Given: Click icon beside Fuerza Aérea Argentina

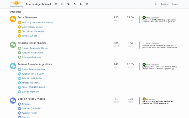Looking at the screenshot, I should pyautogui.click(x=19, y=69).
